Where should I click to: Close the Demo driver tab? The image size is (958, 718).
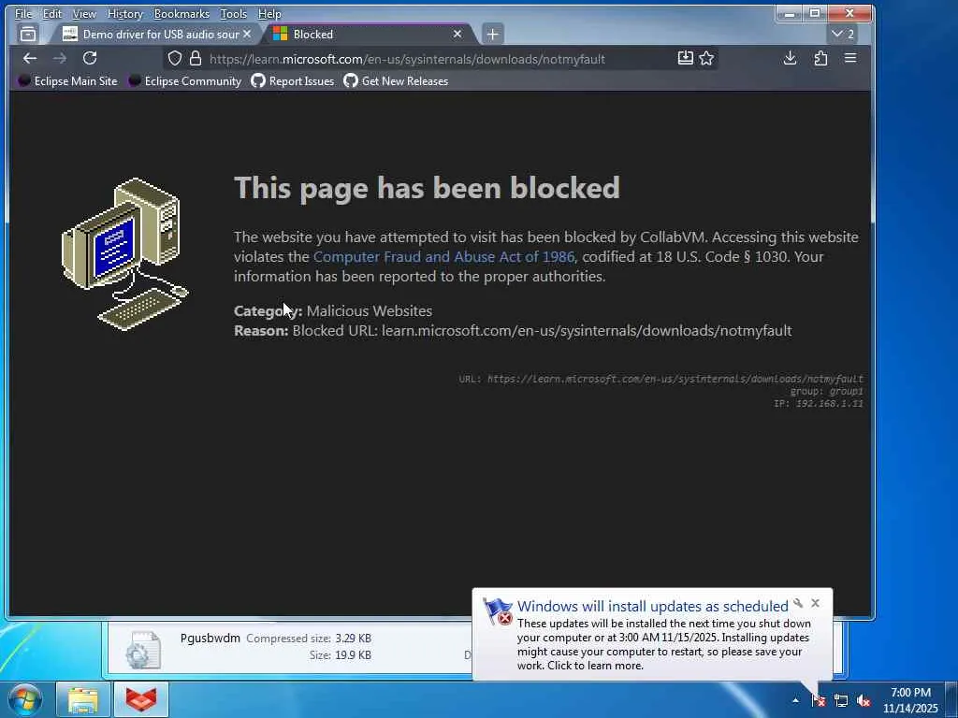click(247, 35)
